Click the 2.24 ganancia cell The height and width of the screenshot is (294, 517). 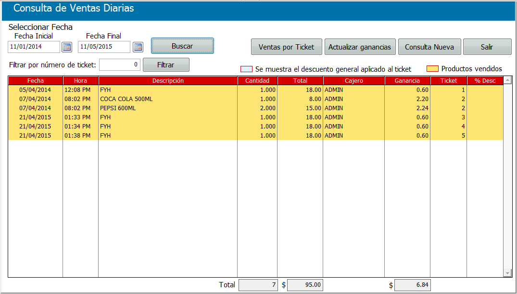(x=407, y=108)
